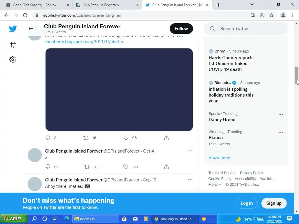The width and height of the screenshot is (299, 224).
Task: Open the Task View taskbar icon
Action: [x=55, y=219]
